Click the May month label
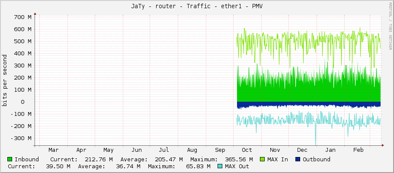Image resolution: width=394 pixels, height=173 pixels. click(109, 150)
